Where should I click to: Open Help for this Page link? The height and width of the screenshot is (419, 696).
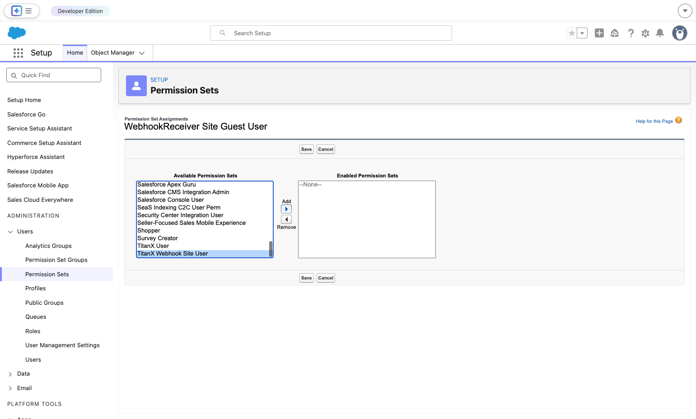point(654,121)
